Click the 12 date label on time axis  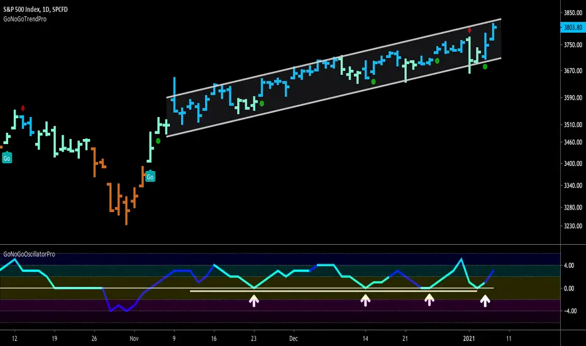[x=14, y=338]
